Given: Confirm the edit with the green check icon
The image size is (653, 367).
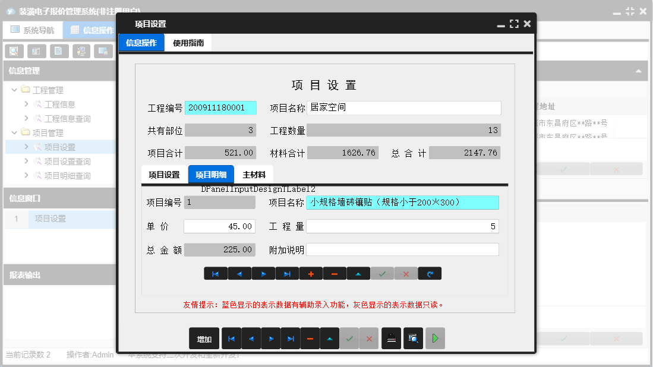Looking at the screenshot, I should pos(382,273).
